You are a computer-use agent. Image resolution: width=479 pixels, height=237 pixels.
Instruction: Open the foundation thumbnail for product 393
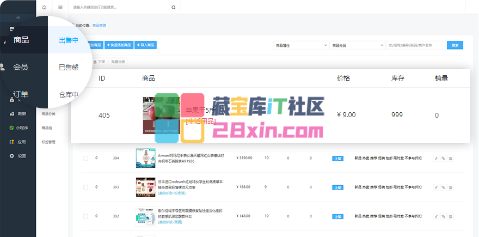click(146, 187)
